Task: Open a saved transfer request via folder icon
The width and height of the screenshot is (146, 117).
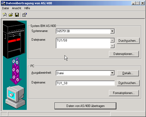Action: tap(11, 15)
